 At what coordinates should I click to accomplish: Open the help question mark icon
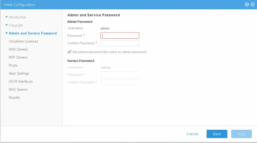(x=247, y=5)
